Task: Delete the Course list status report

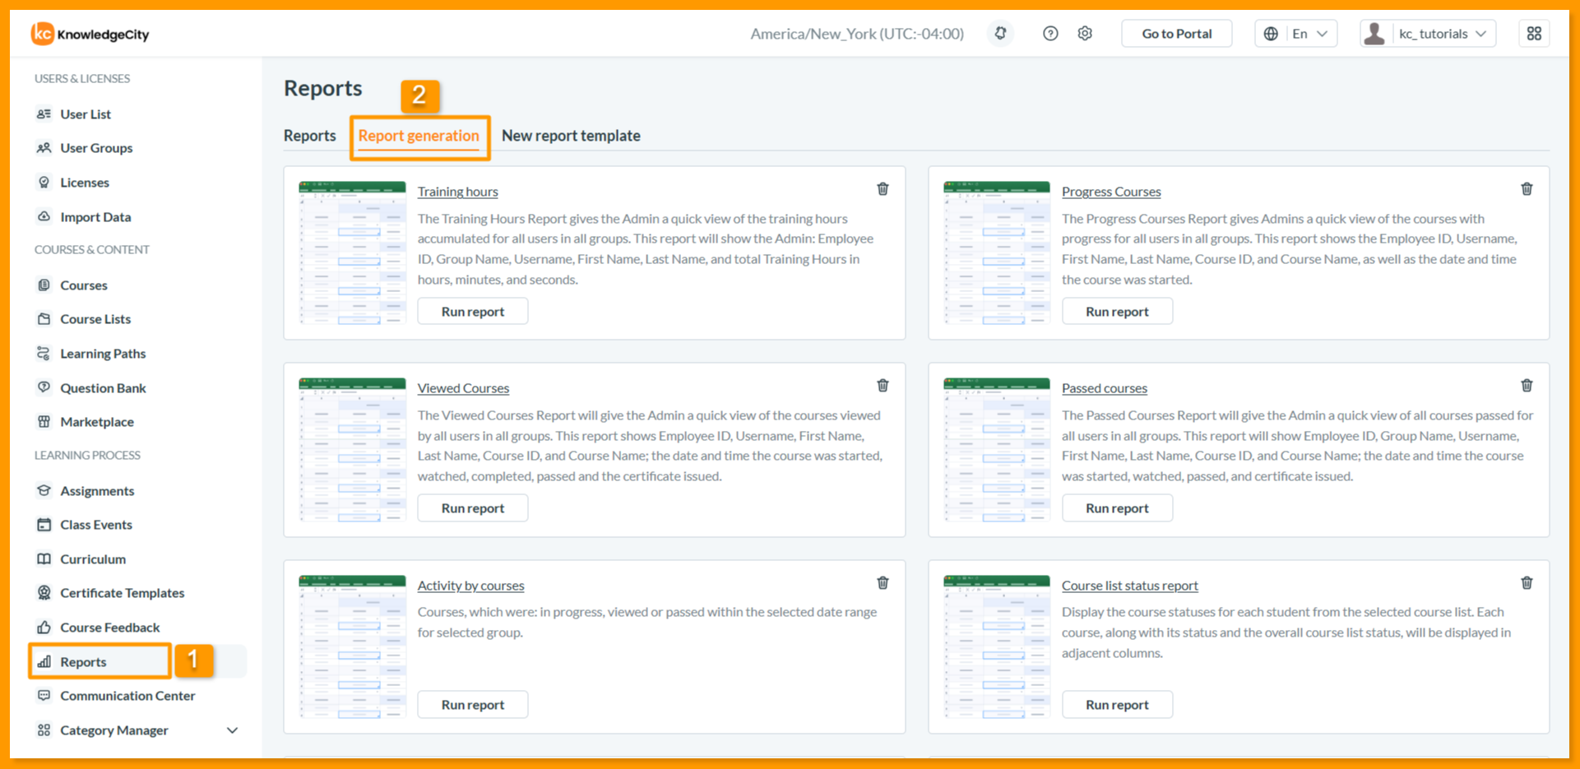Action: click(x=1527, y=583)
